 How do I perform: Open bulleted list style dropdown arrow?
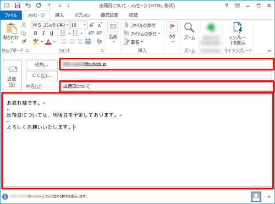pyautogui.click(x=69, y=34)
